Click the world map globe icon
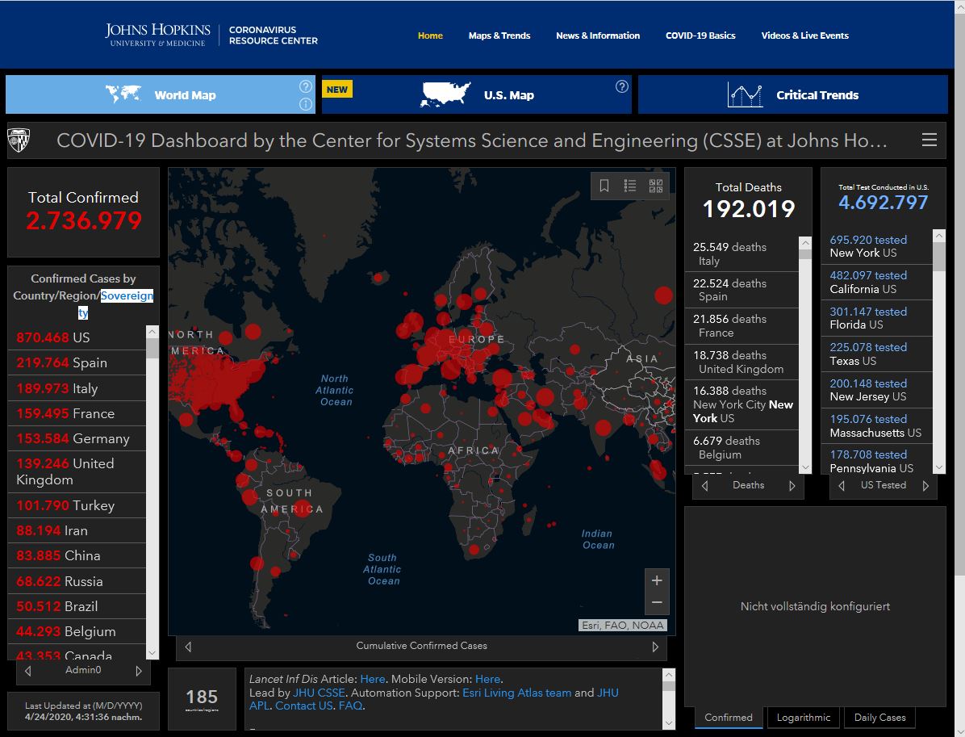The height and width of the screenshot is (737, 965). click(123, 94)
